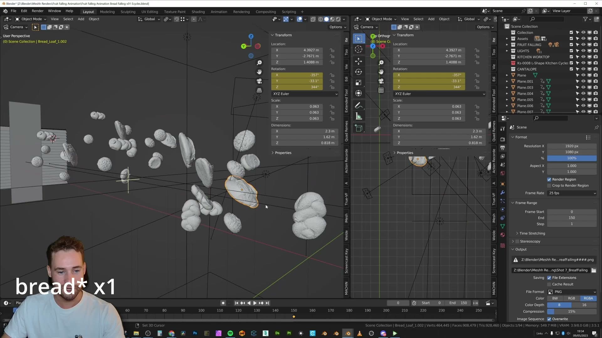602x338 pixels.
Task: Switch to the Animation workspace tab
Action: [x=219, y=12]
